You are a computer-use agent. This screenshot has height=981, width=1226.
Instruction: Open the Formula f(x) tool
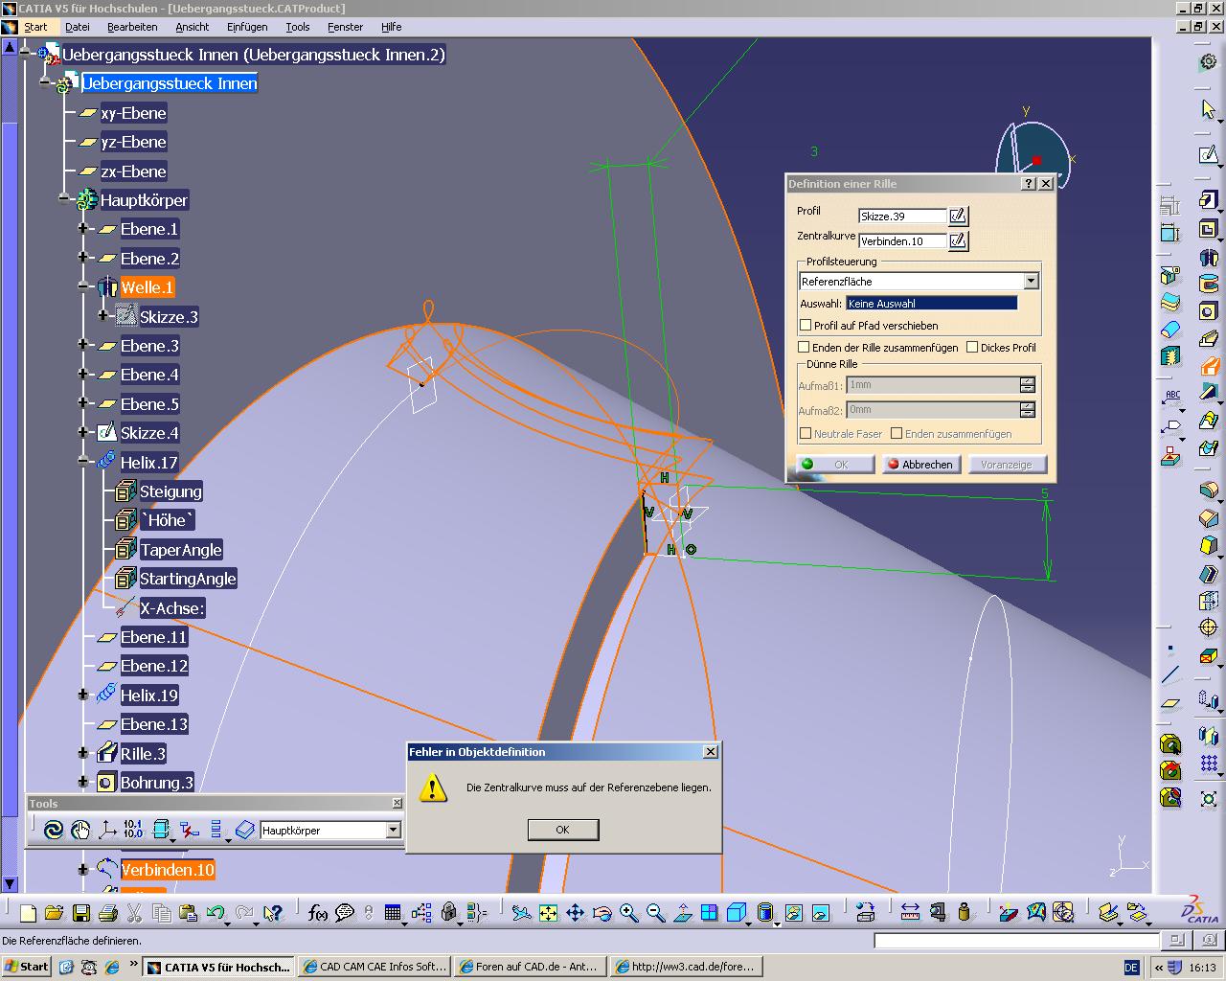(x=318, y=913)
